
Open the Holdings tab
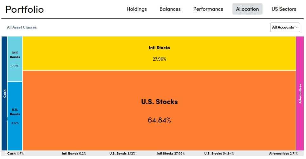coord(137,9)
